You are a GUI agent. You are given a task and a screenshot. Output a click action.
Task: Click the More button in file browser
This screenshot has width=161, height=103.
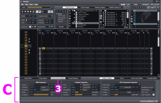[126, 27]
